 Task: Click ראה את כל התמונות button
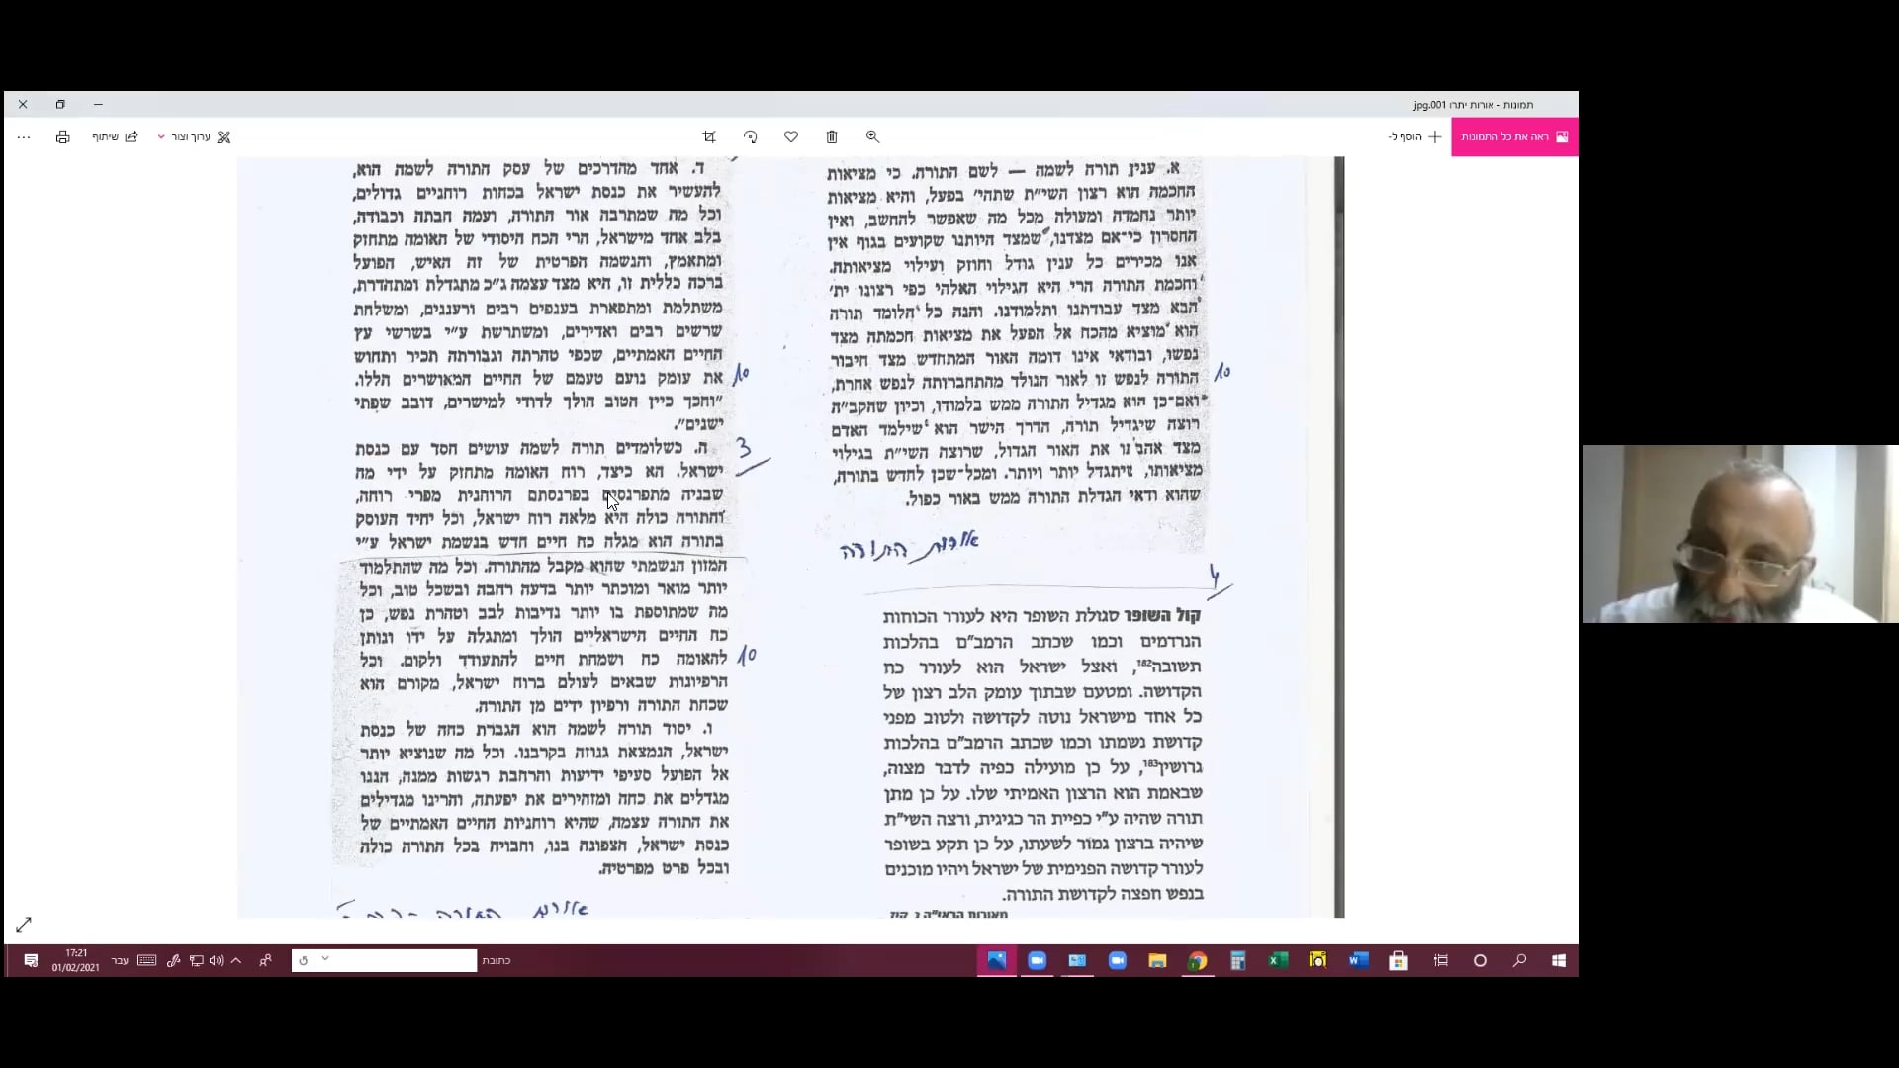1514,137
